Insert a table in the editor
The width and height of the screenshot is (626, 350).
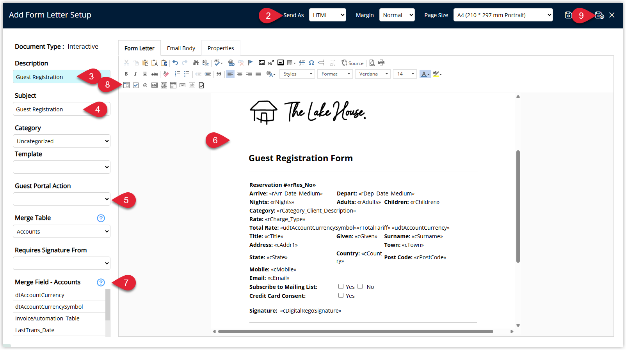[x=291, y=63]
